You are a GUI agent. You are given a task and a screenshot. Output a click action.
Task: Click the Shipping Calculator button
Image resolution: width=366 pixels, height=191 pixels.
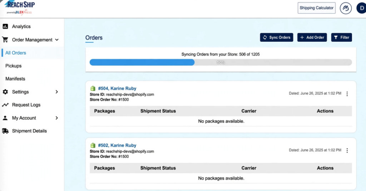tap(317, 8)
